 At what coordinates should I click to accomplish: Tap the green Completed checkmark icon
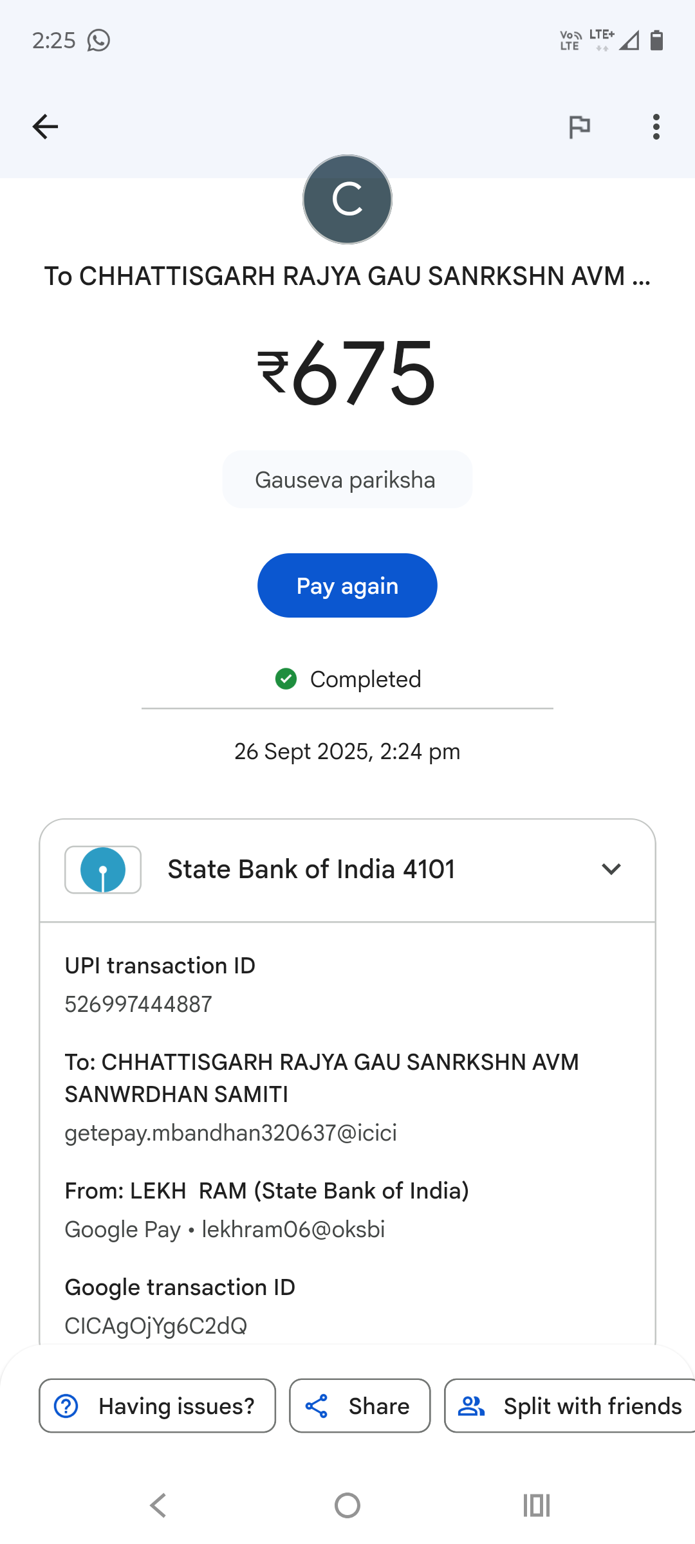pos(286,679)
